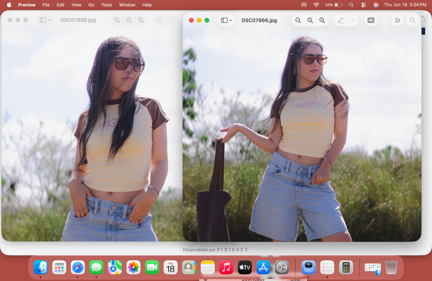Open the Preview application menu
This screenshot has width=432, height=281.
pyautogui.click(x=27, y=5)
